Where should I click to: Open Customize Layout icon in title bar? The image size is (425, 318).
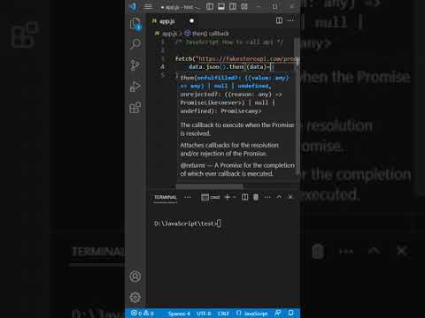click(x=244, y=6)
